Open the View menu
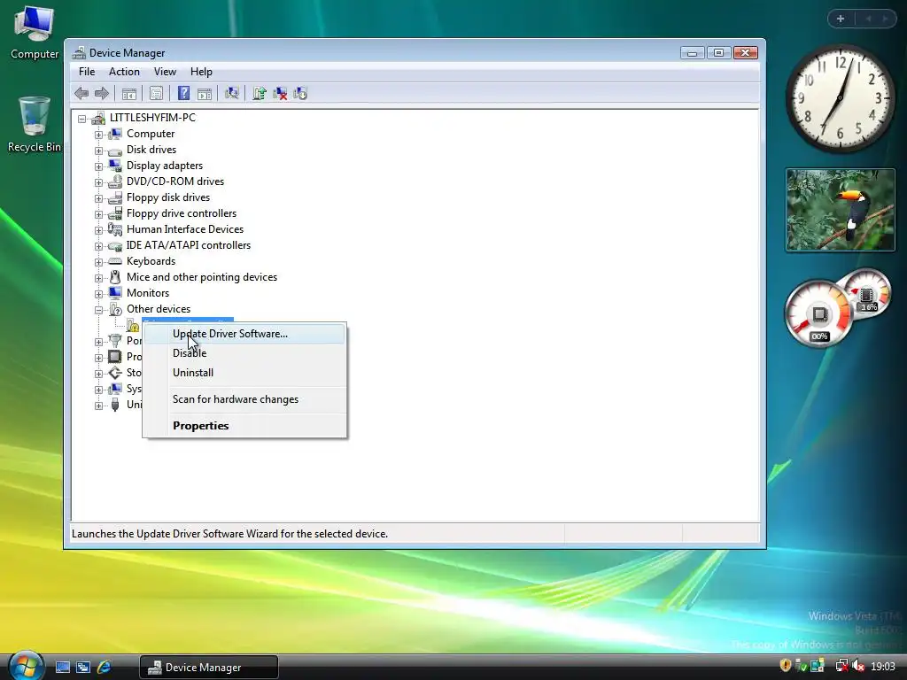The height and width of the screenshot is (680, 907). (x=165, y=72)
